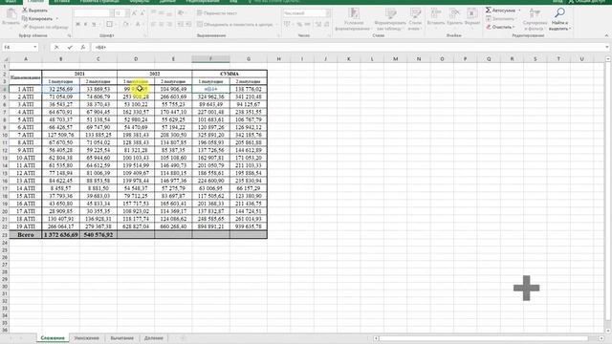
Task: Click the Paste (Вставить) clipboard icon
Action: pos(11,14)
